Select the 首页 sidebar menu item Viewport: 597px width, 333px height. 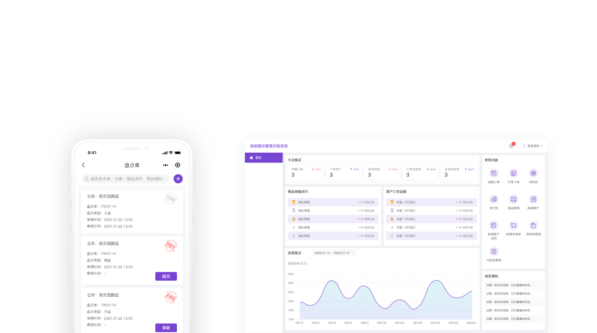(x=263, y=158)
